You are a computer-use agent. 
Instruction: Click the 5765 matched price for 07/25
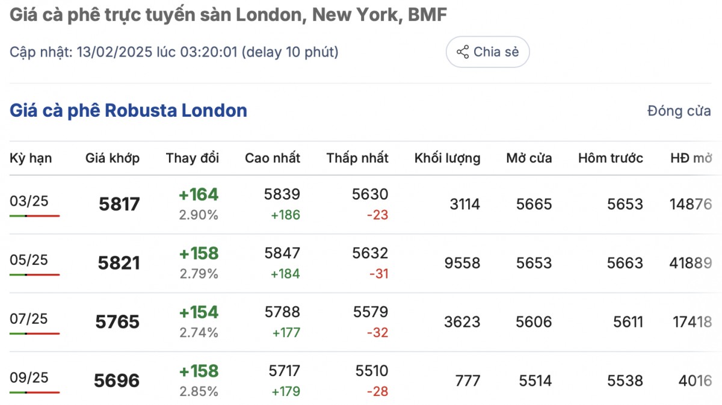point(117,322)
